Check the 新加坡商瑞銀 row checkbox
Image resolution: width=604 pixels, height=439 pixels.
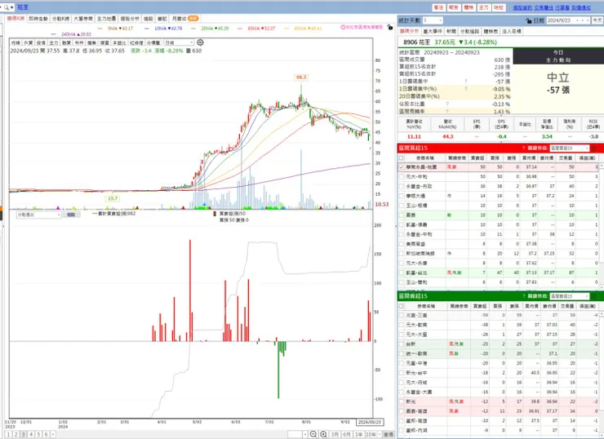402,254
